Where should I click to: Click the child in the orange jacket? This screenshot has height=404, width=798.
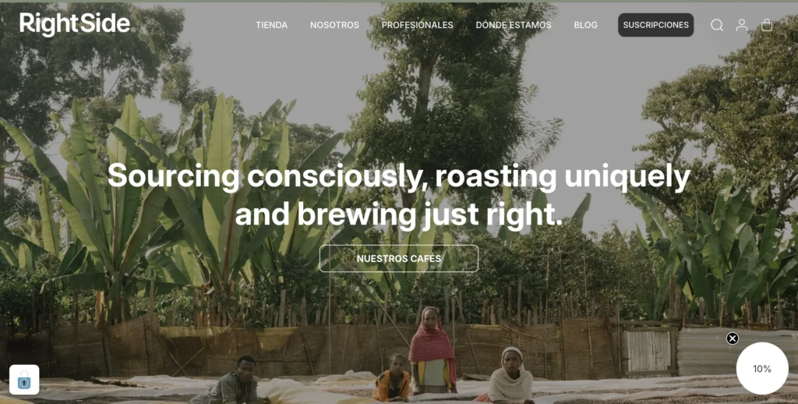tap(392, 378)
